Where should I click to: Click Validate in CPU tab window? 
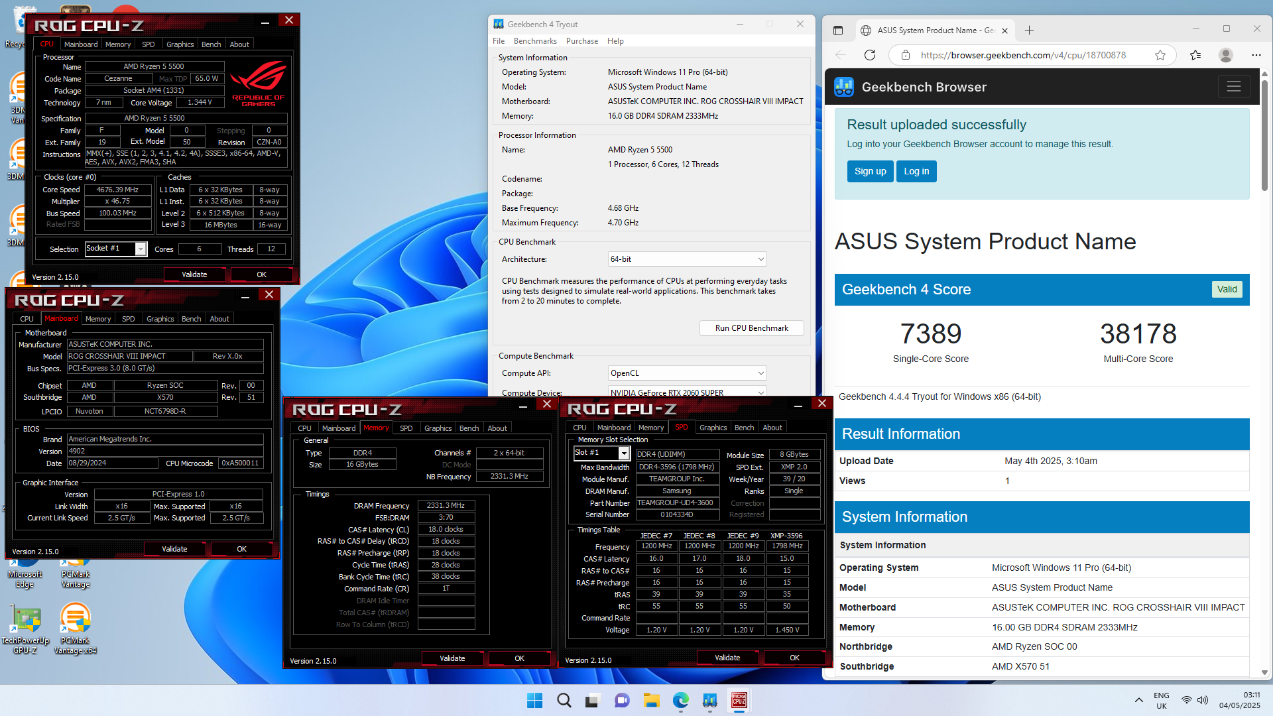[x=194, y=274]
